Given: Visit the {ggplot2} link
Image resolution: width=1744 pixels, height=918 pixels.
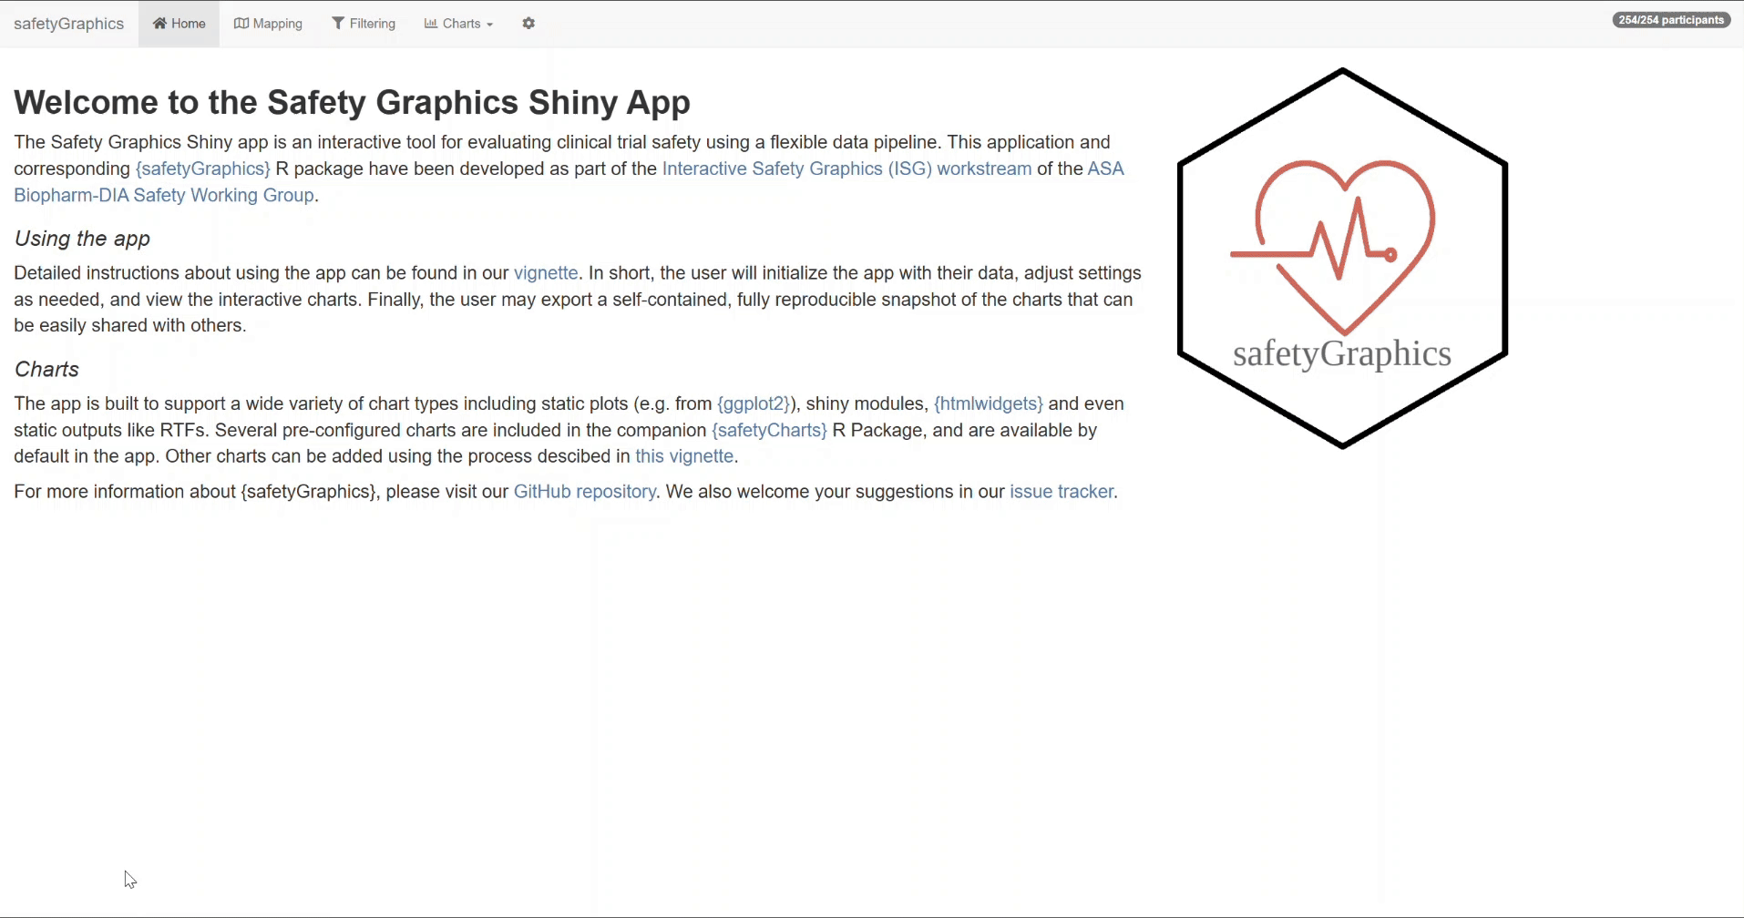Looking at the screenshot, I should click(754, 403).
